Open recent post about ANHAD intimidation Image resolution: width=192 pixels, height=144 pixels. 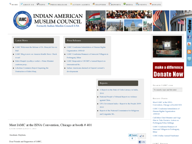pyautogui.click(x=166, y=111)
